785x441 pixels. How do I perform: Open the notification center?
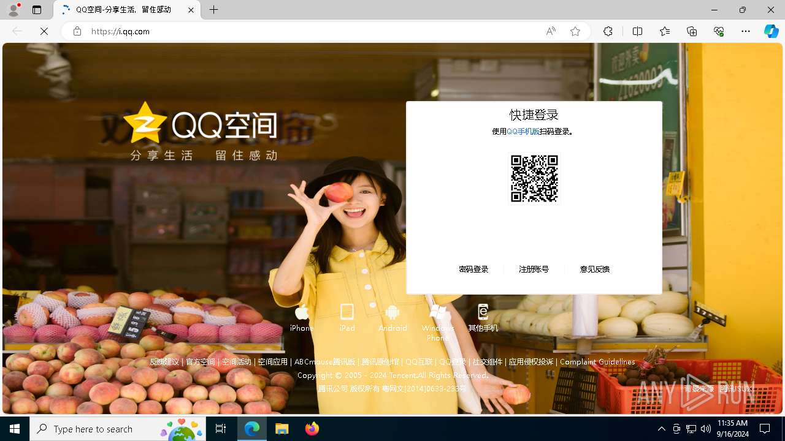point(765,429)
